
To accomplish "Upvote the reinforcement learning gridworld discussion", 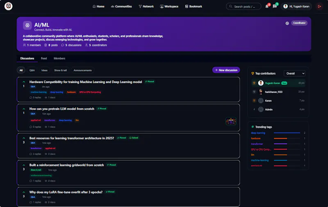I will pyautogui.click(x=24, y=165).
